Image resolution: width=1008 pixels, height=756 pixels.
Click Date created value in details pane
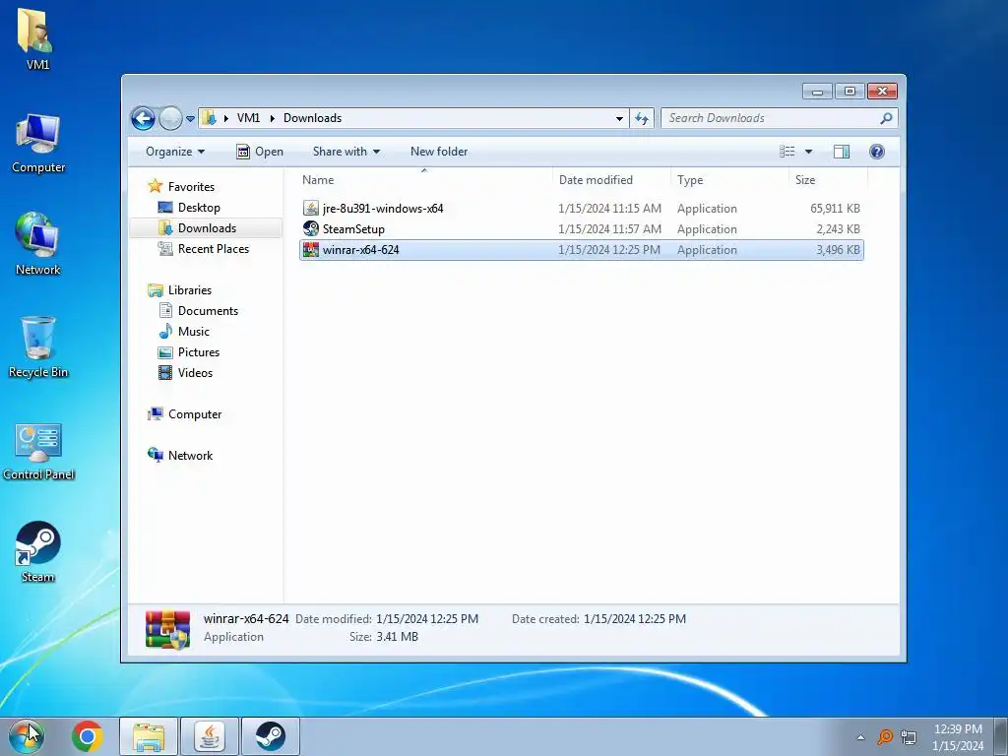click(635, 619)
